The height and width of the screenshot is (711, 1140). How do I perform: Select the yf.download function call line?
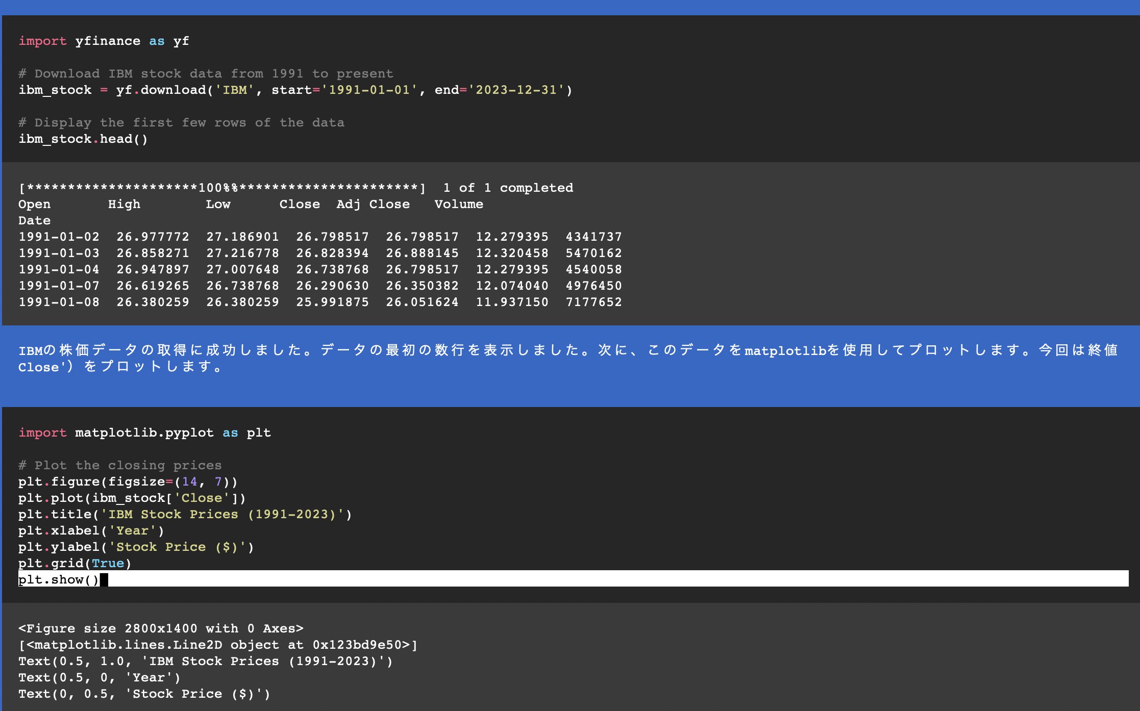click(x=296, y=89)
